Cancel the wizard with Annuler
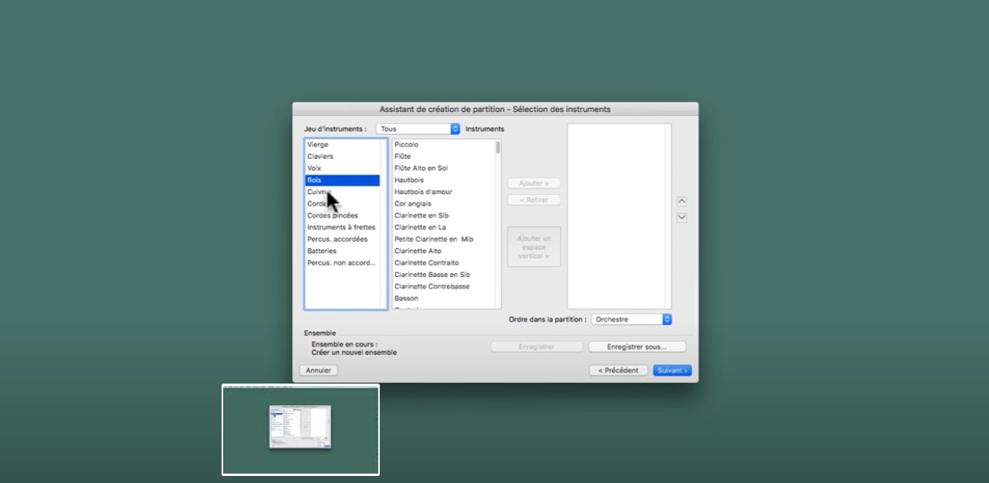This screenshot has width=989, height=483. tap(318, 370)
